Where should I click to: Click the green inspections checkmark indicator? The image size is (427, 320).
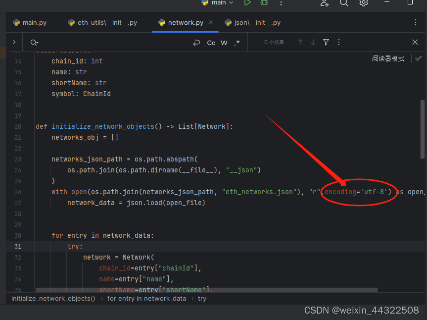click(x=418, y=58)
